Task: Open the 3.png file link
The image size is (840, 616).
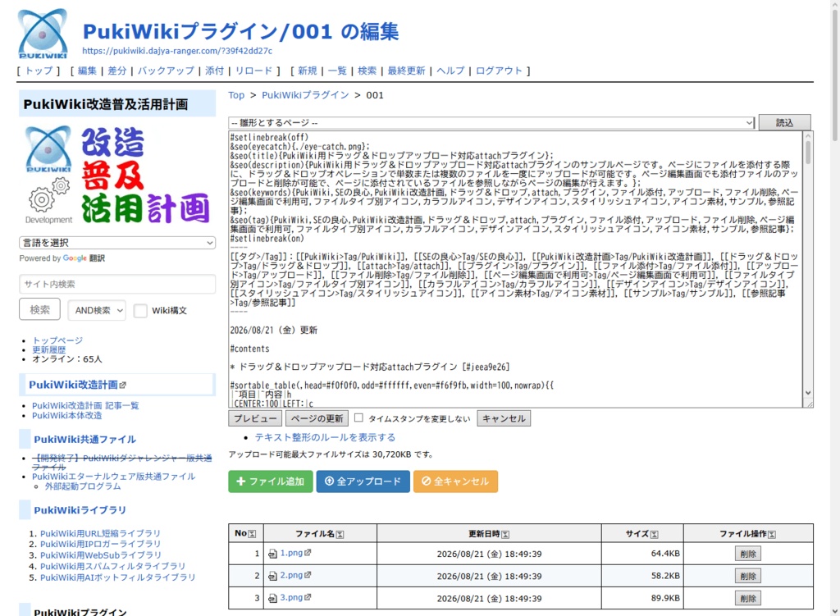Action: tap(291, 597)
